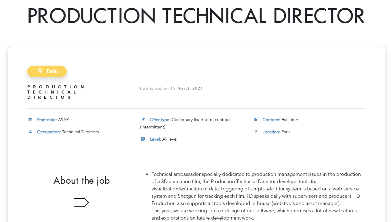Click the Offer type label
Viewport: 392px width, 222px height.
coord(160,120)
